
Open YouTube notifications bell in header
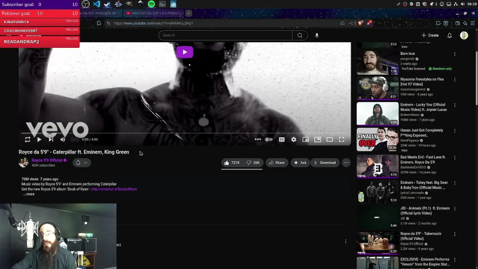pos(450,35)
